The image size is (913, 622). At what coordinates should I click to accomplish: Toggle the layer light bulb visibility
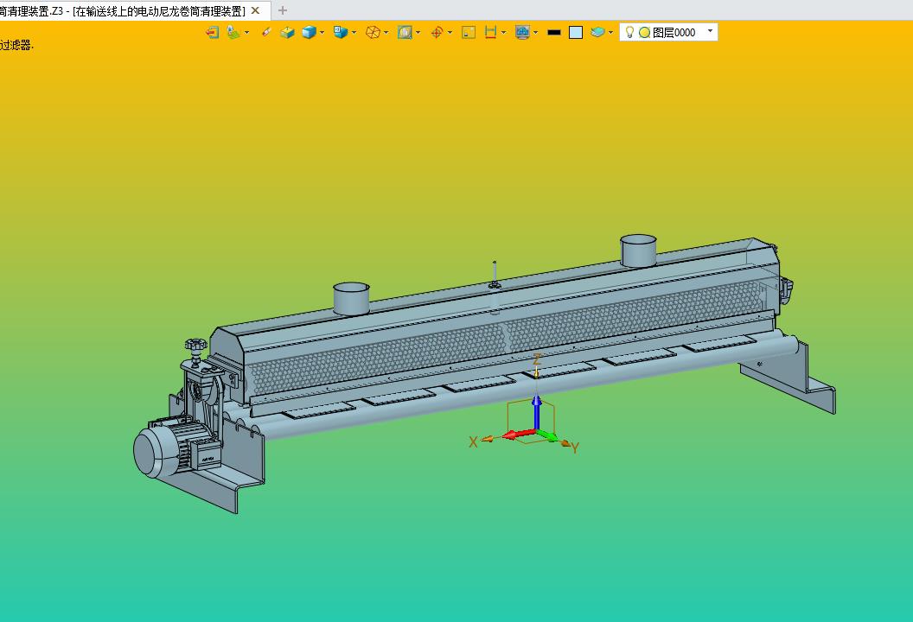click(x=629, y=32)
